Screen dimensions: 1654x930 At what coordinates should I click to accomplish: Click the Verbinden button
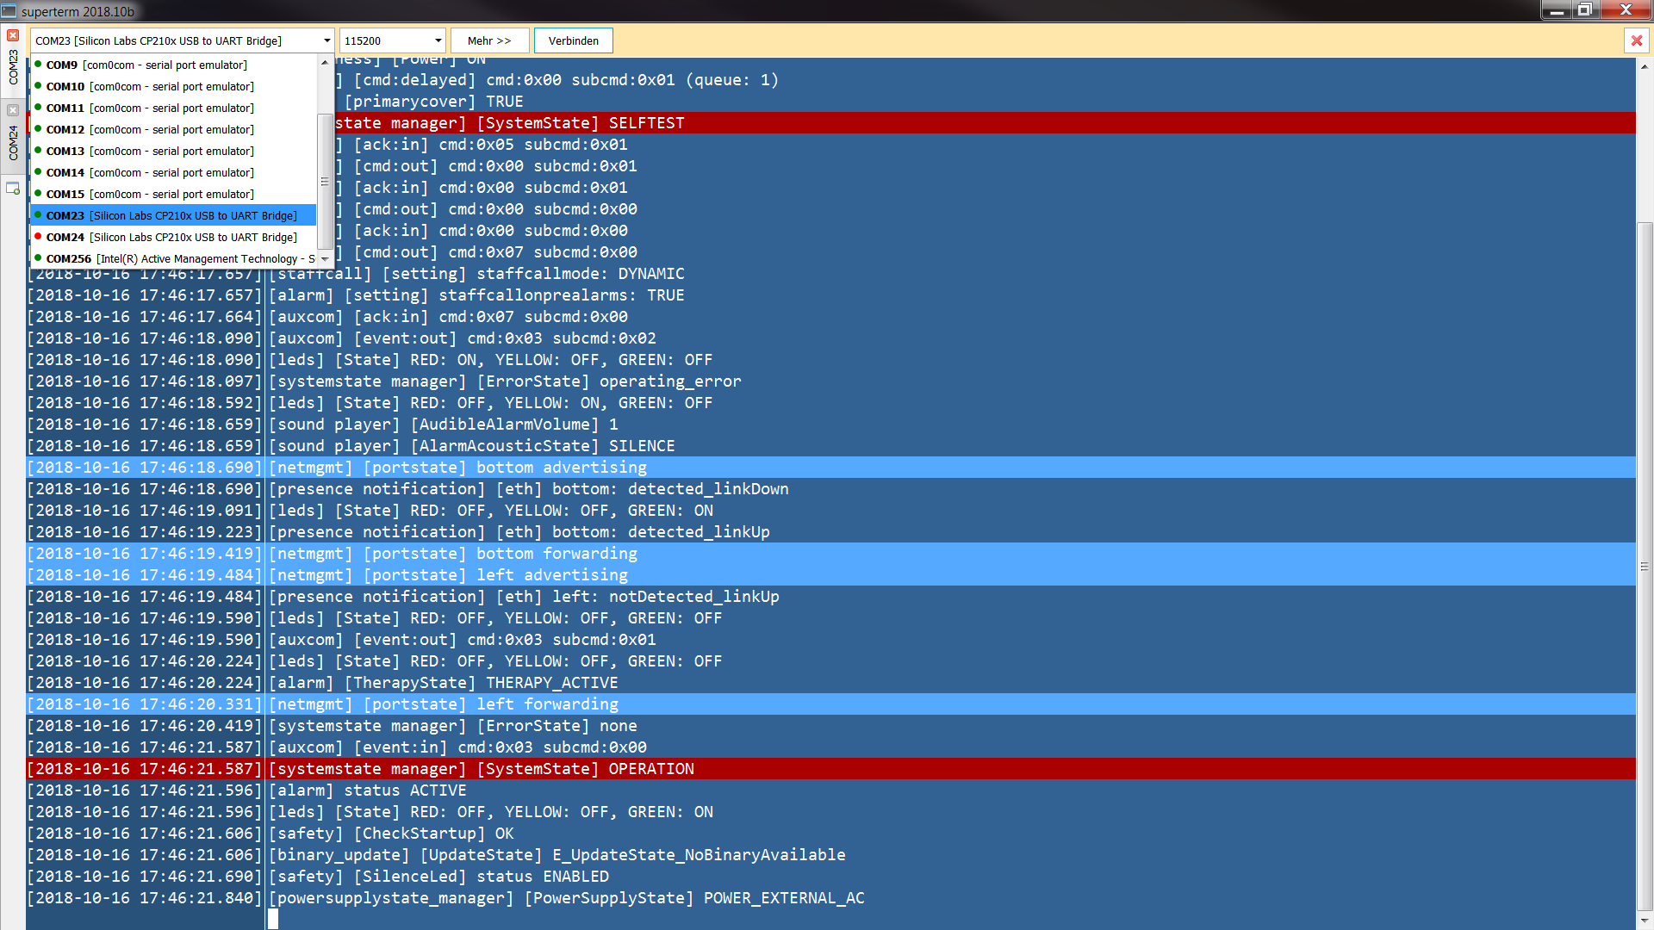(573, 40)
